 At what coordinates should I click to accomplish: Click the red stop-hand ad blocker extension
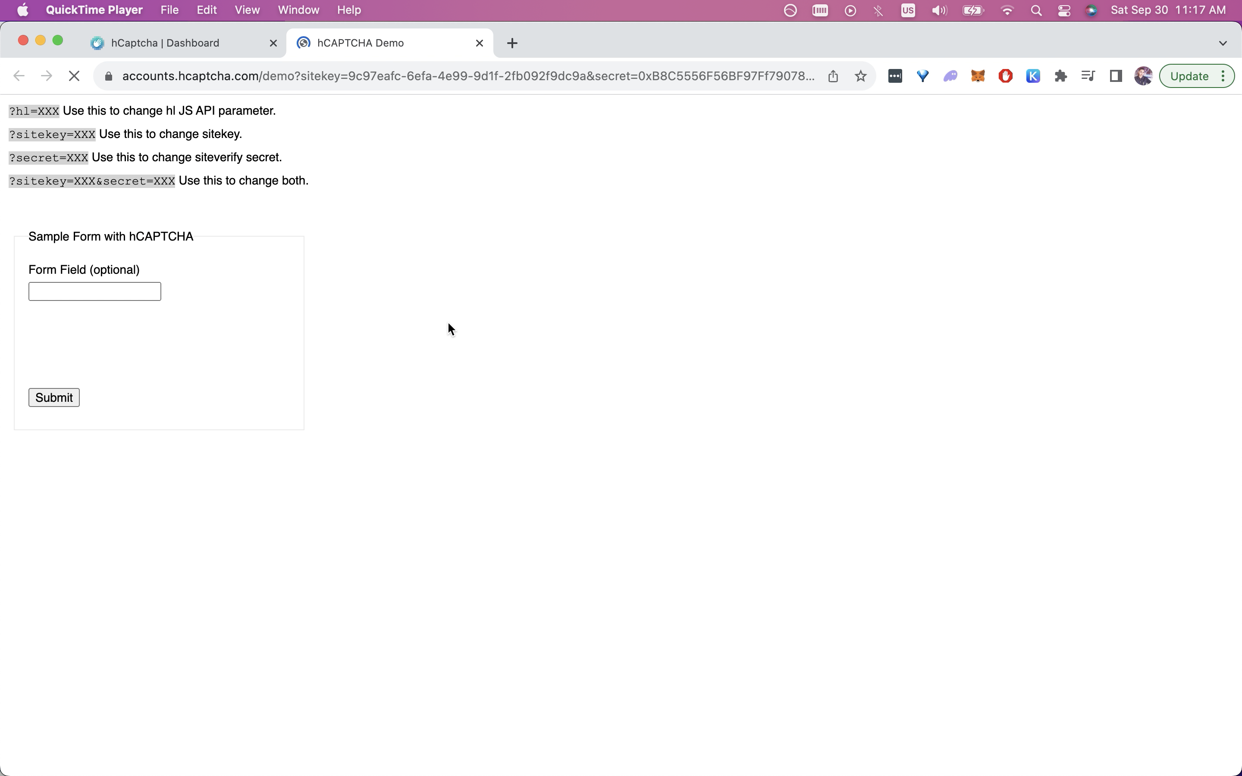tap(1005, 76)
